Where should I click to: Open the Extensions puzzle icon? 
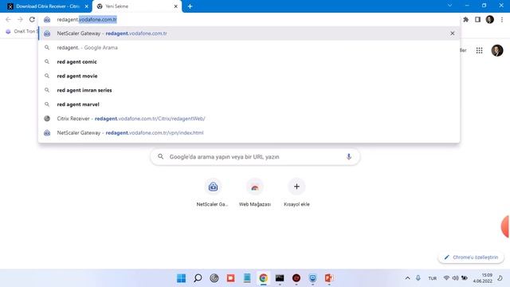(x=465, y=19)
